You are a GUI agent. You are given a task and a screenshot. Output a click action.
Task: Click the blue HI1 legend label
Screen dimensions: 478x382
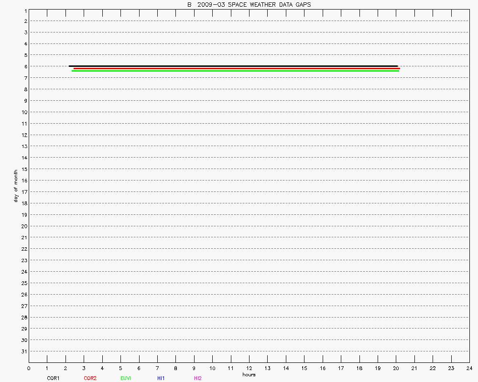(x=161, y=378)
